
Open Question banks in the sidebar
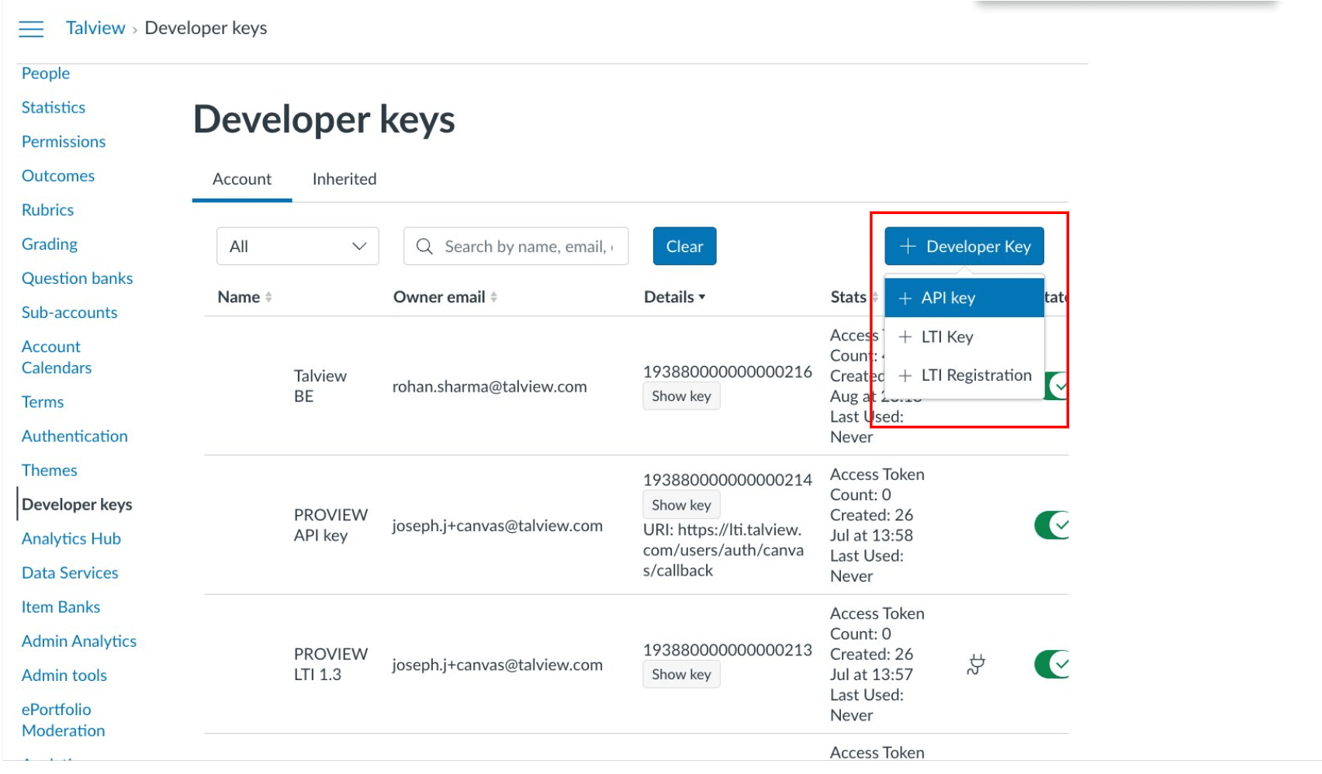78,278
